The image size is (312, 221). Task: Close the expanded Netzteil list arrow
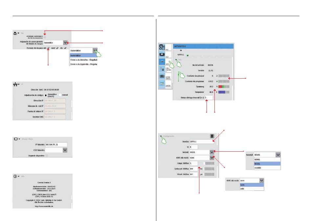pyautogui.click(x=278, y=155)
